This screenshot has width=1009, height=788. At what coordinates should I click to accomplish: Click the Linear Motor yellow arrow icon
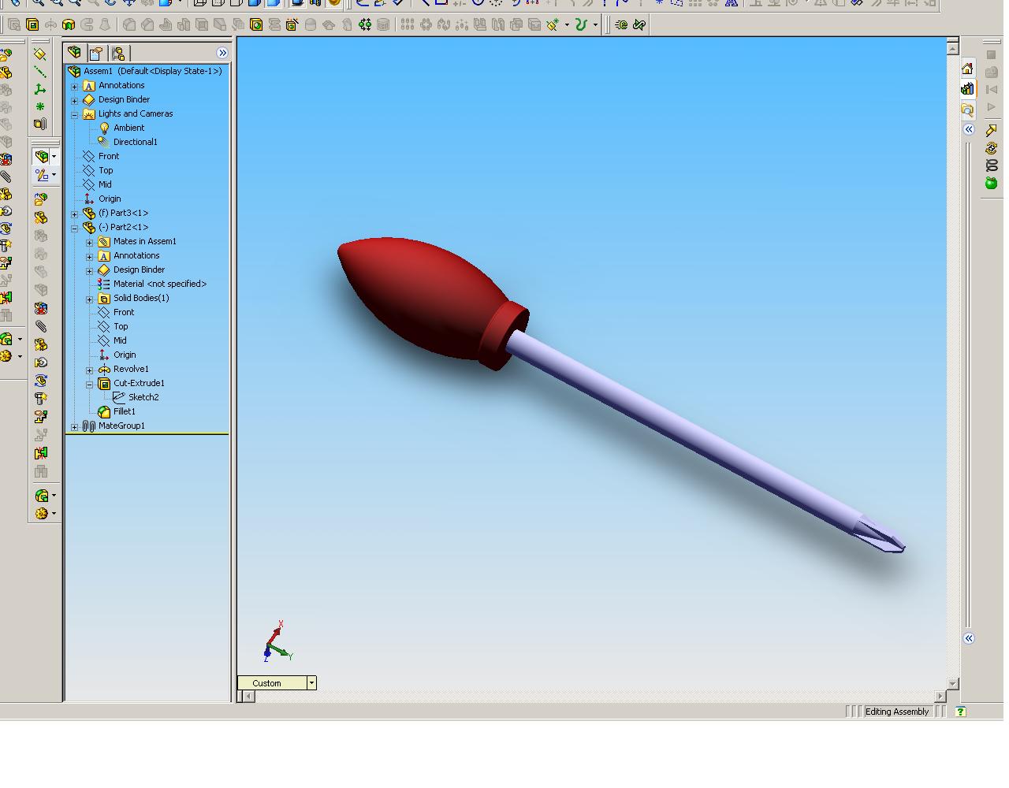(991, 130)
